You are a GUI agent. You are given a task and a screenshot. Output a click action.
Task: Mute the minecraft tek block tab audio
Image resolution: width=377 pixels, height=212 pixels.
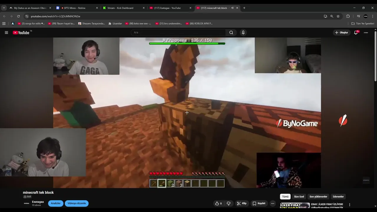pyautogui.click(x=232, y=8)
